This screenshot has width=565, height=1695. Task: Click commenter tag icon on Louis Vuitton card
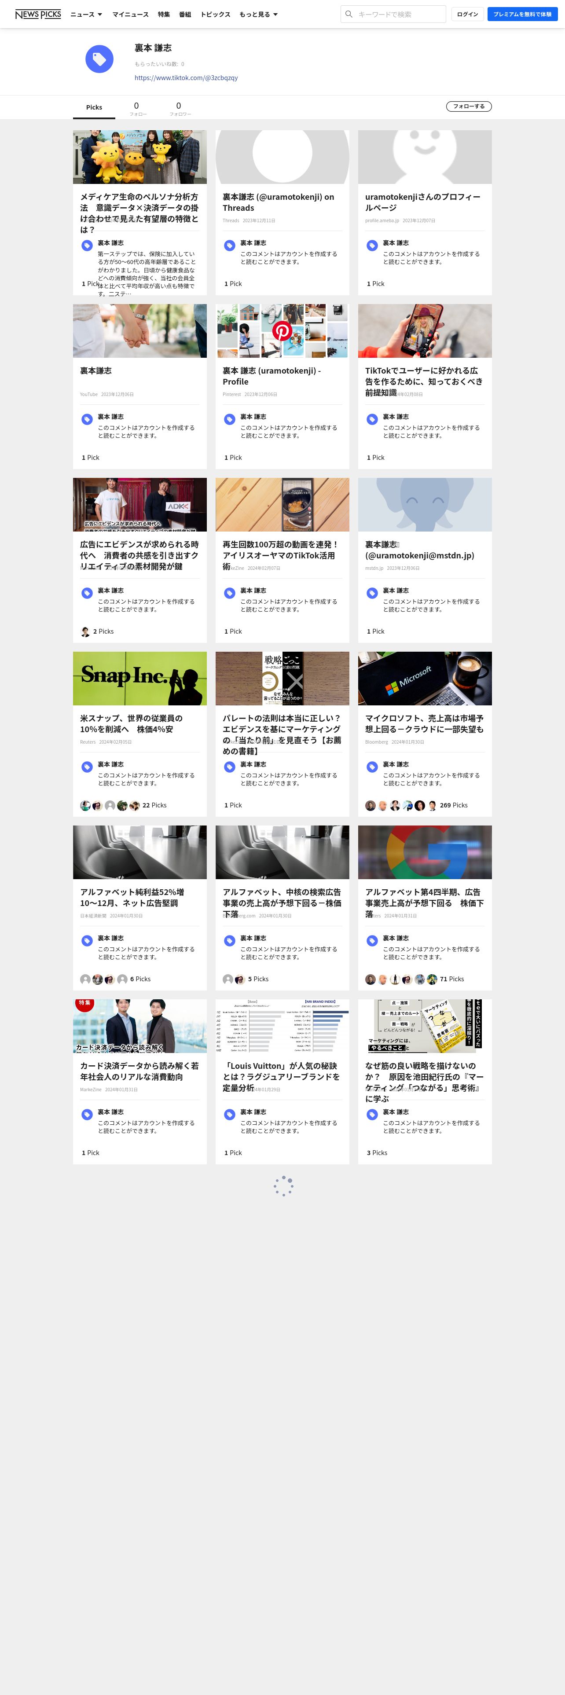230,1114
